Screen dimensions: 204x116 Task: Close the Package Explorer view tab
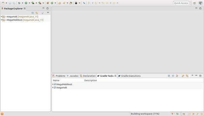[x=25, y=9]
